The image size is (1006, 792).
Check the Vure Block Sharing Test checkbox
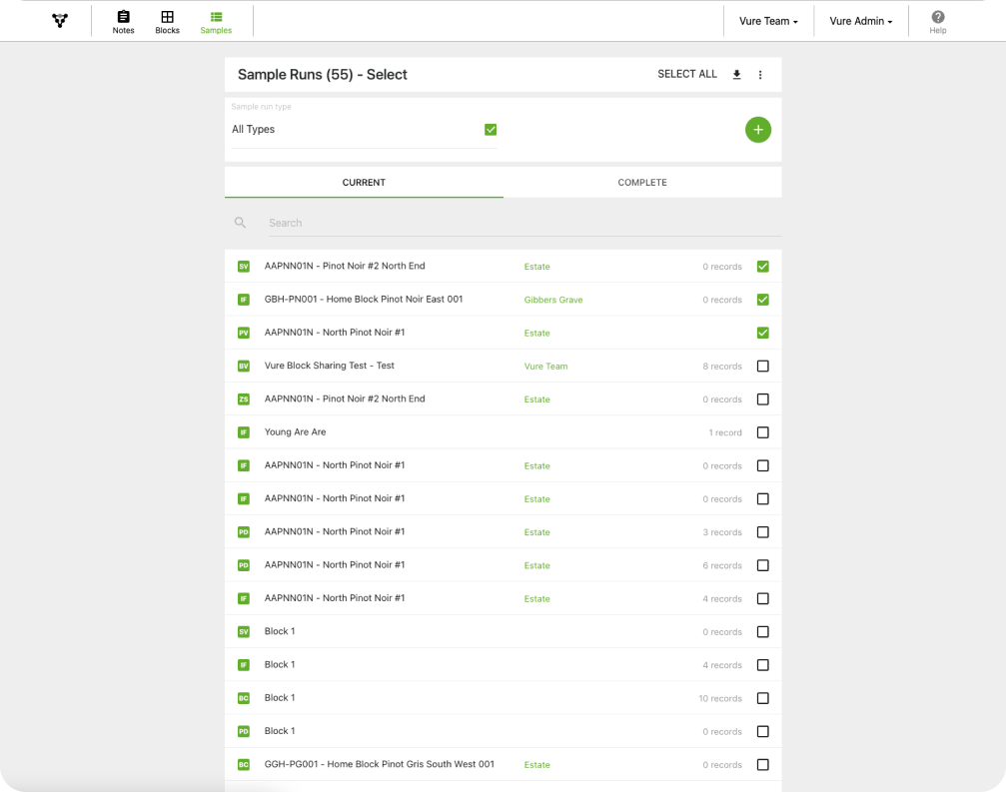763,367
